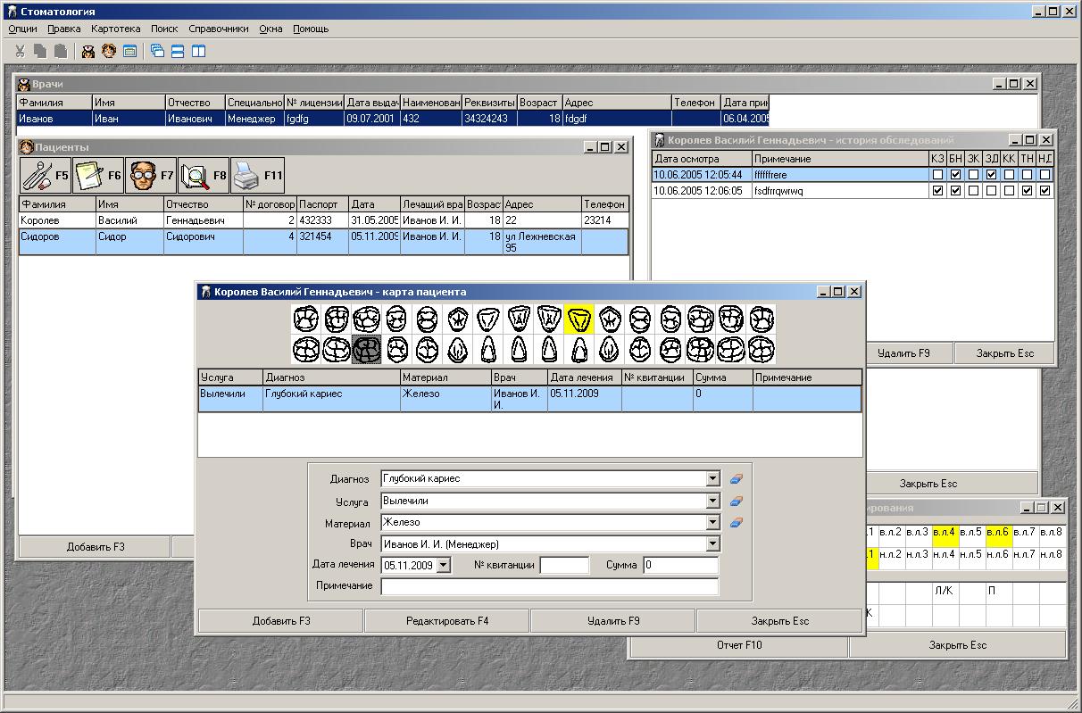
Task: Tile windows vertically via toolbar icon
Action: (198, 51)
